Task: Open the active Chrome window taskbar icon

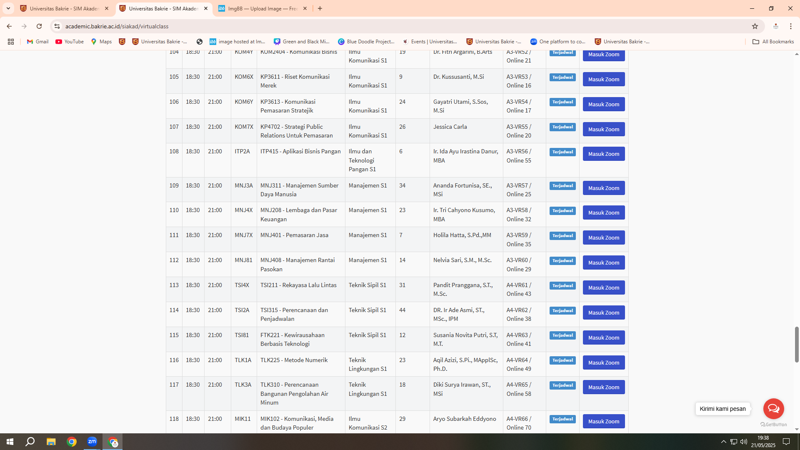Action: (112, 442)
